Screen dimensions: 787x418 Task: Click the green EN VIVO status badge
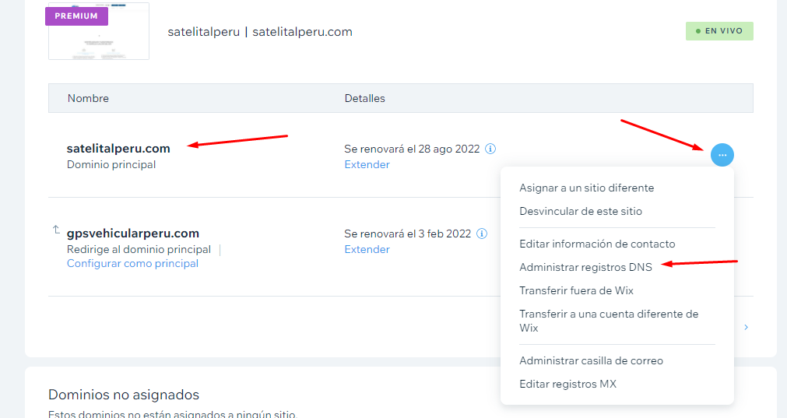(718, 31)
